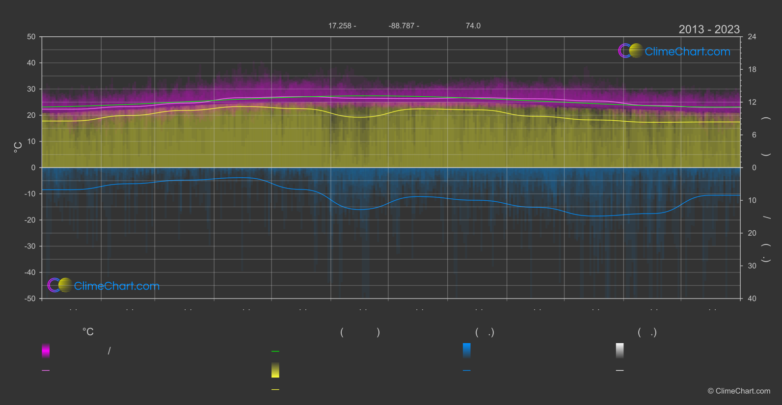Image resolution: width=782 pixels, height=405 pixels.
Task: Click the magenta gradient legend swatch
Action: [46, 351]
